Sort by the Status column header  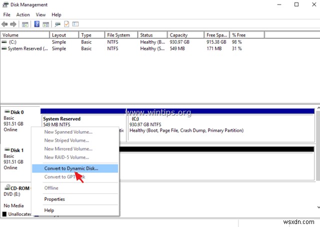(x=152, y=35)
